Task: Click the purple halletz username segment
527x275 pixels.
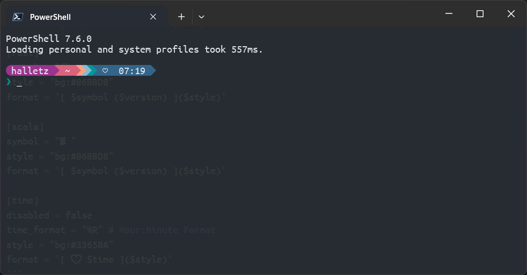Action: click(30, 71)
